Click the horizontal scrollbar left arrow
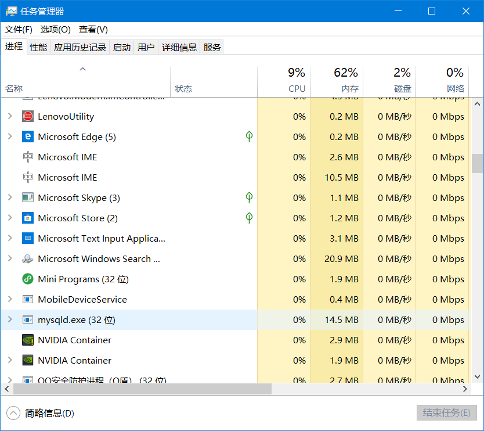 [7, 389]
